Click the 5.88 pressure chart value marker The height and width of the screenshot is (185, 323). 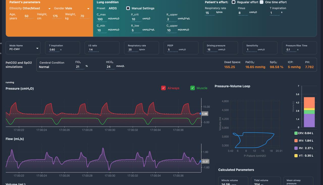(205, 114)
